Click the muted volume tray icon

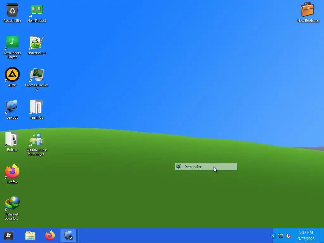tap(288, 236)
